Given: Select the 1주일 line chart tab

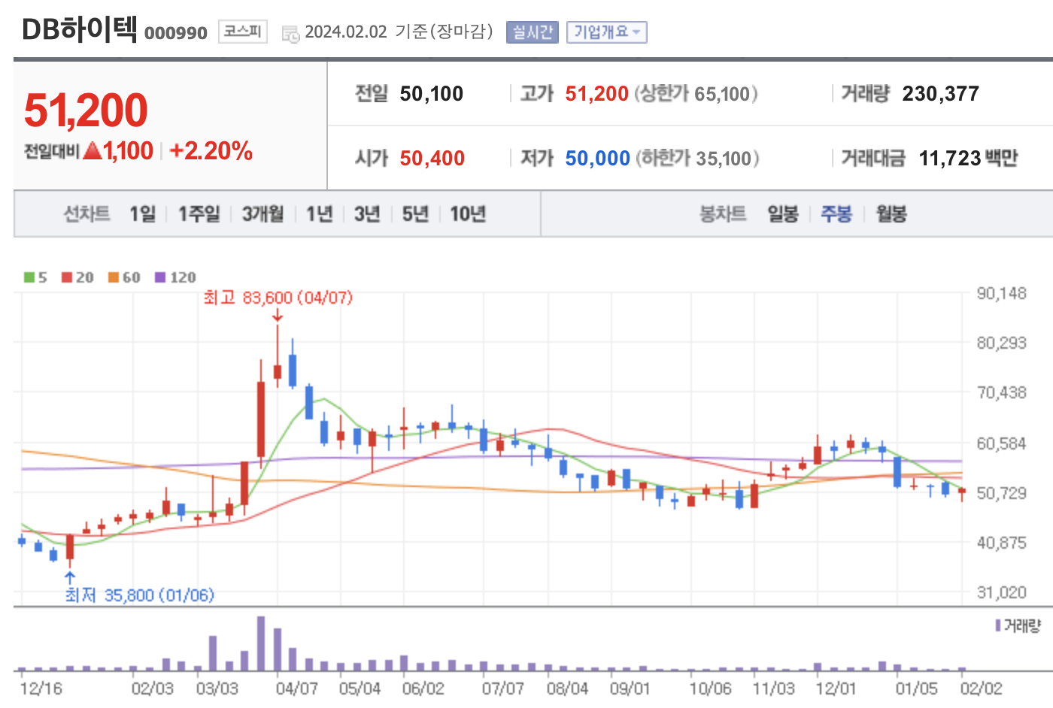Looking at the screenshot, I should point(199,214).
